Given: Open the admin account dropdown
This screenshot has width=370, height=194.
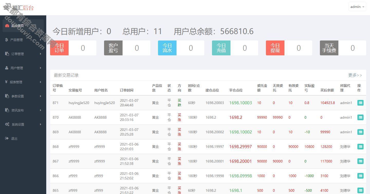Looking at the screenshot, I should [357, 7].
